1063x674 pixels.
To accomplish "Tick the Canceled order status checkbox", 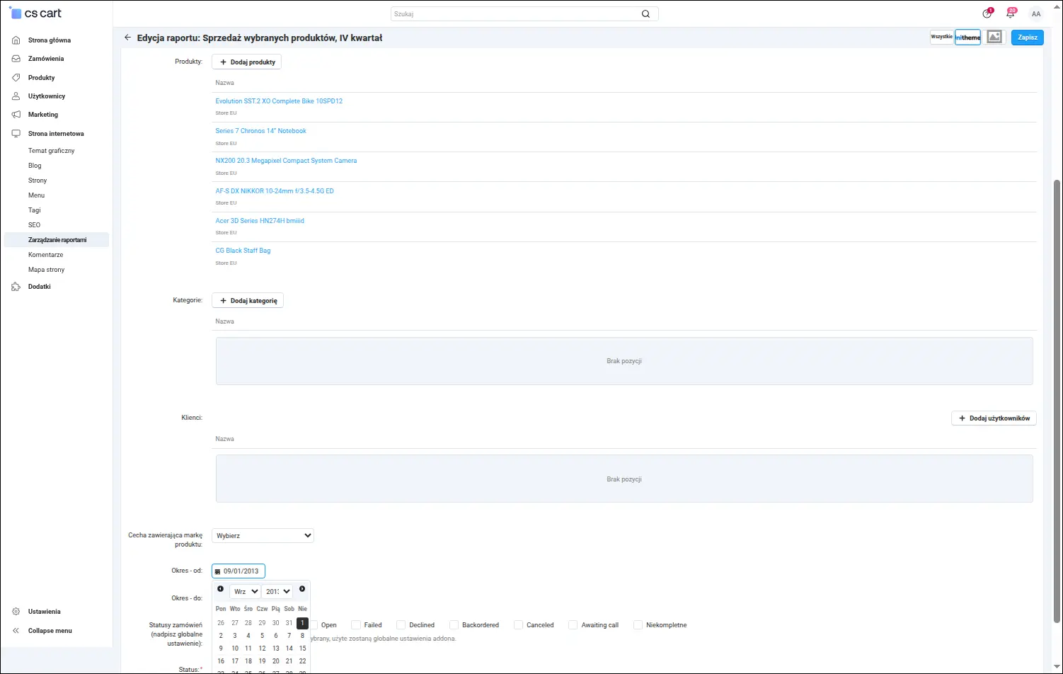I will tap(519, 625).
